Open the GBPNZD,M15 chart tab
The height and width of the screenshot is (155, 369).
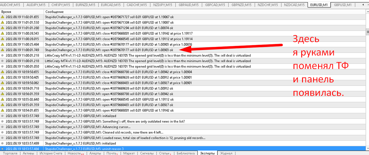coord(241,5)
